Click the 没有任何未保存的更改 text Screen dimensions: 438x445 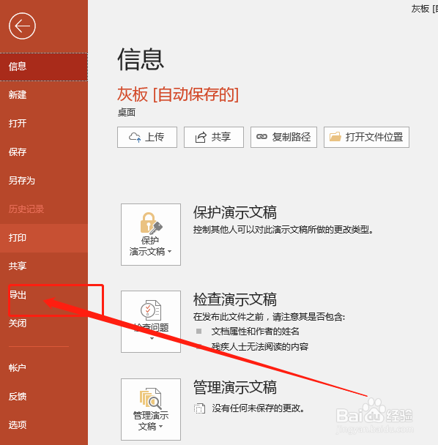[259, 408]
